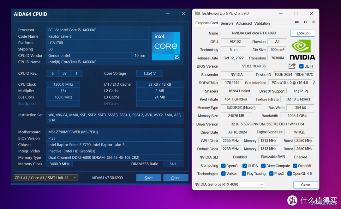
Task: Click the Driver Version field in GPU-Z
Action: 267,124
